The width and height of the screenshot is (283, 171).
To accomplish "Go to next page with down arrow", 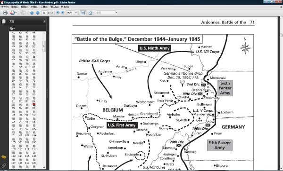I will click(38, 13).
